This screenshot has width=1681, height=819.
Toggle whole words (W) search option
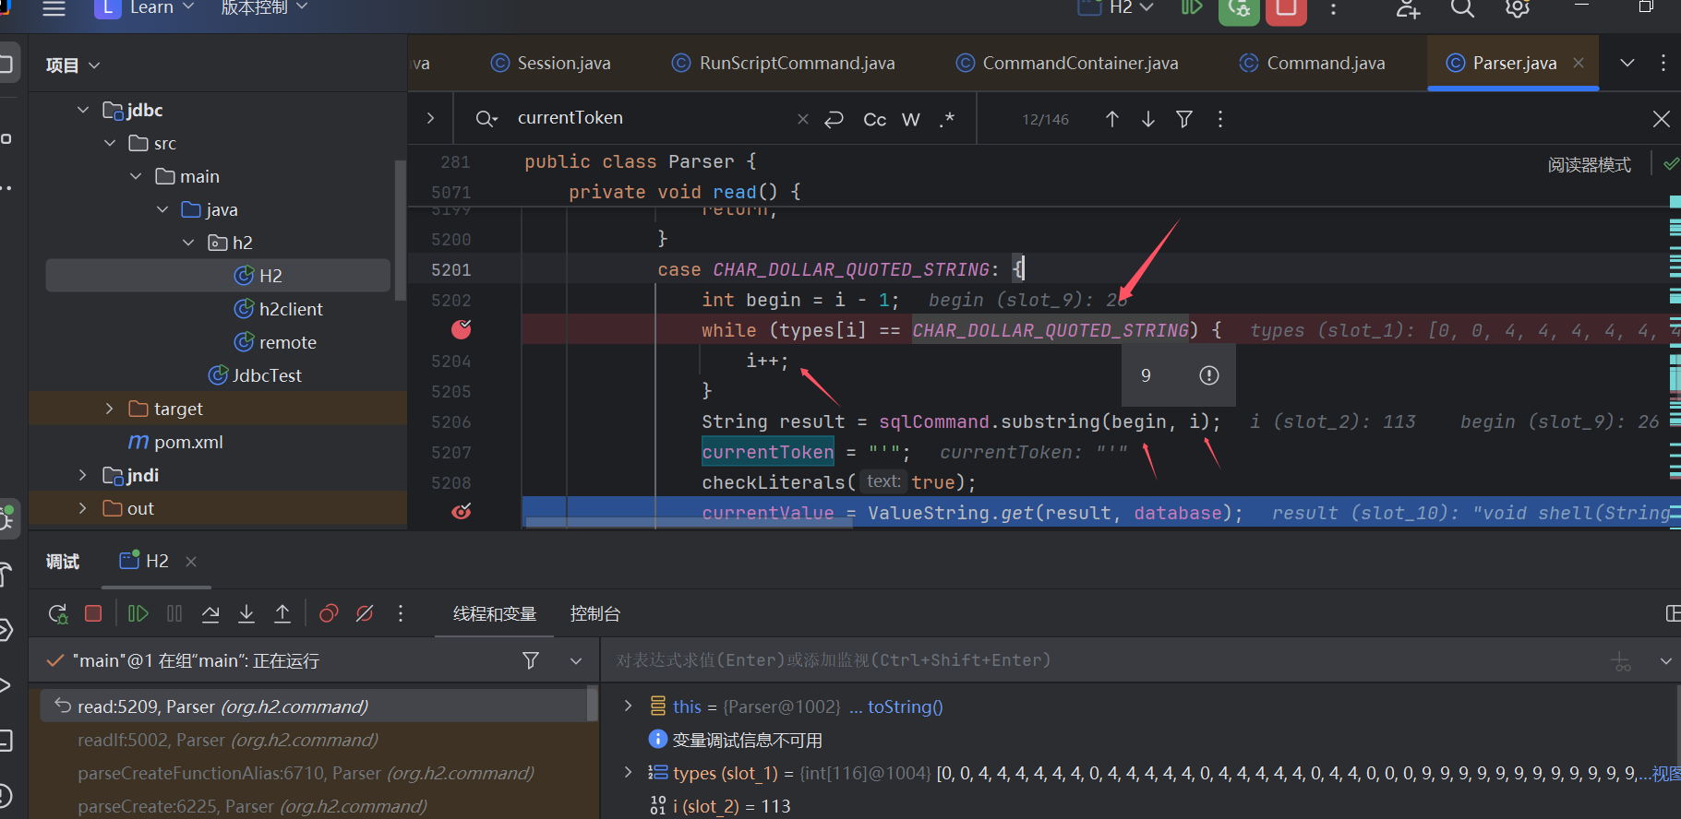tap(911, 119)
